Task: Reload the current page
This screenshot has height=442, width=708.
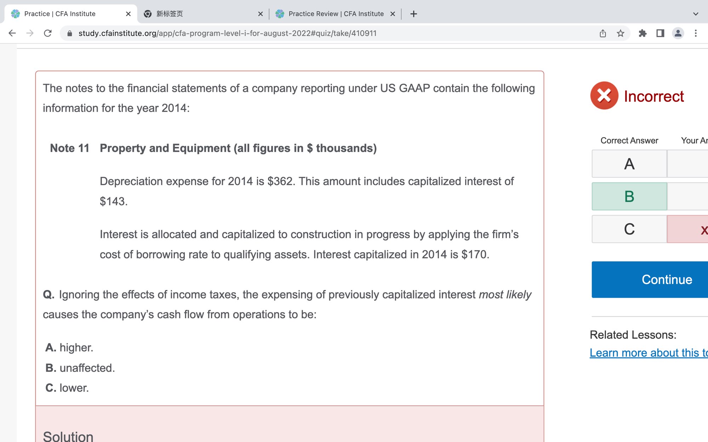Action: coord(48,33)
